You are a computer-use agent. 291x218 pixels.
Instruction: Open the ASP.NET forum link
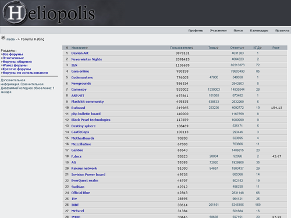[x=78, y=96]
